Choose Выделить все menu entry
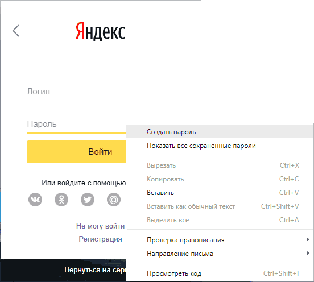Viewport: 314px width, 282px height. pos(220,220)
